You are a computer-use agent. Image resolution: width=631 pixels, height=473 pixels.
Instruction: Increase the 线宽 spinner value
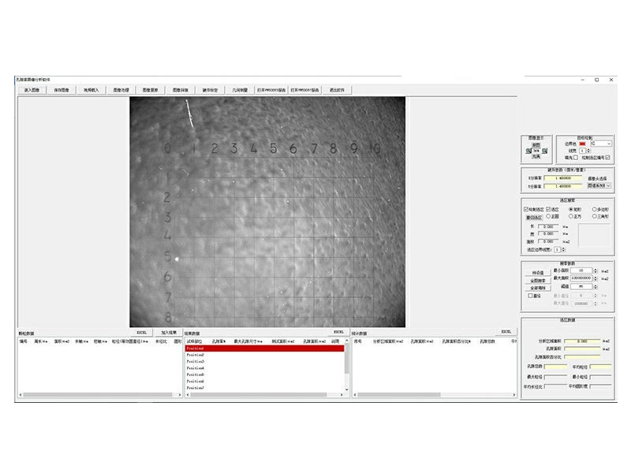click(x=588, y=149)
